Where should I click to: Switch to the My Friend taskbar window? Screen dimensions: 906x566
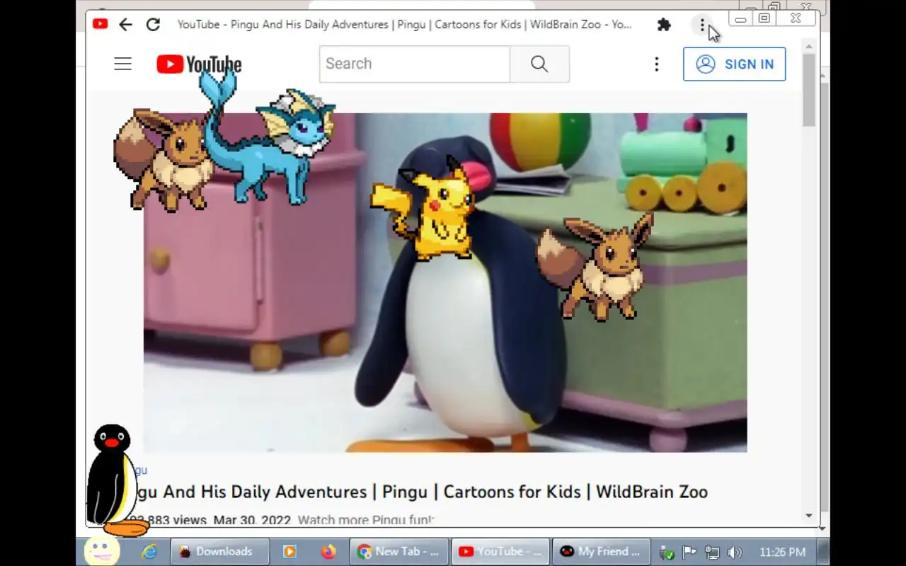click(602, 552)
